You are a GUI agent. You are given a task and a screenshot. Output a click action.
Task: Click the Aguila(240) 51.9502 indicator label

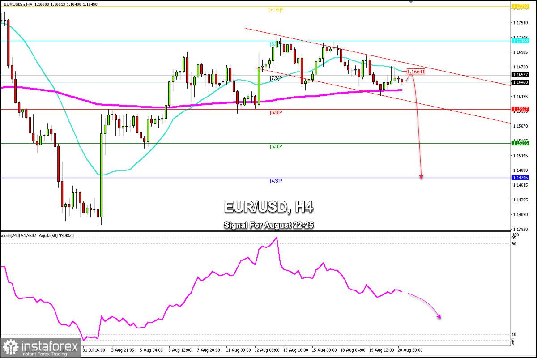(18, 235)
